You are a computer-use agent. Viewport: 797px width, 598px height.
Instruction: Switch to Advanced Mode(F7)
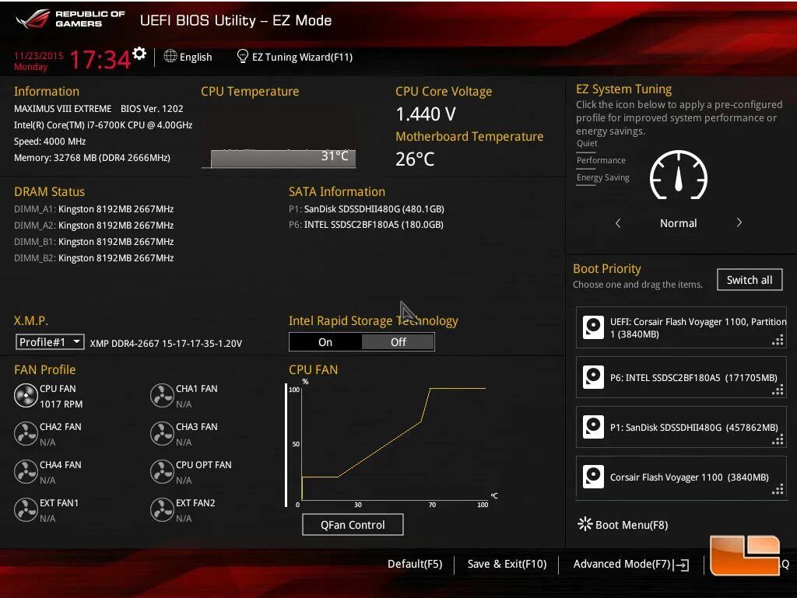(x=631, y=564)
